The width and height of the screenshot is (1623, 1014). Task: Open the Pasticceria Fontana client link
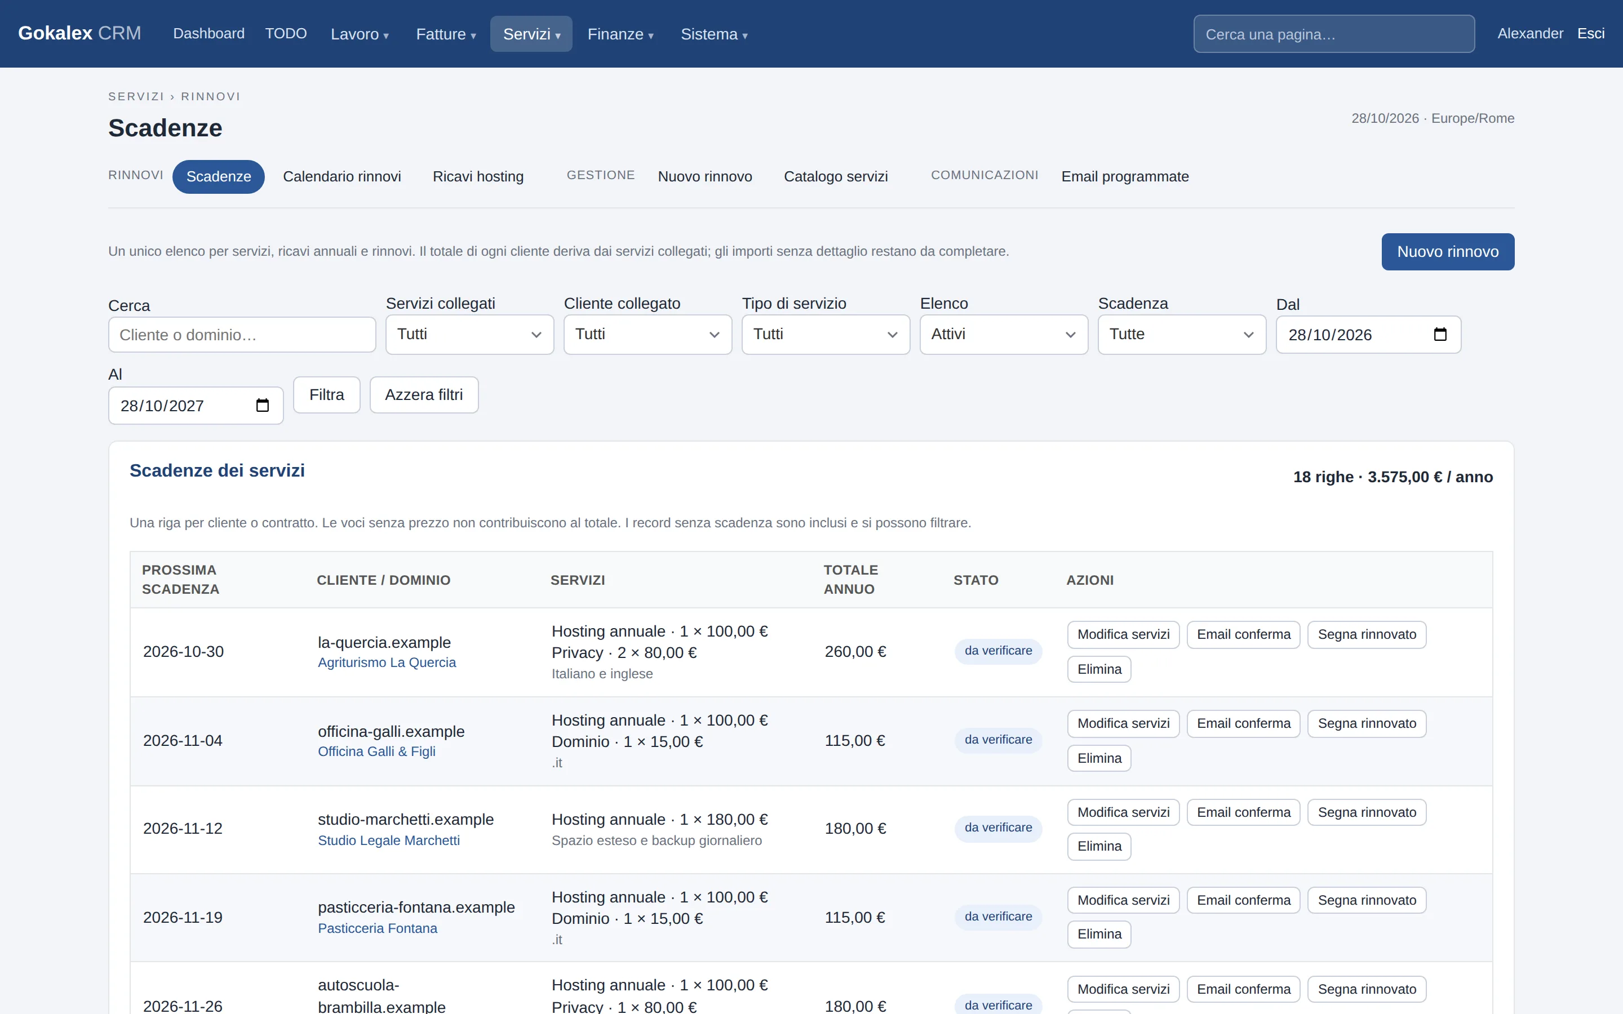point(377,928)
